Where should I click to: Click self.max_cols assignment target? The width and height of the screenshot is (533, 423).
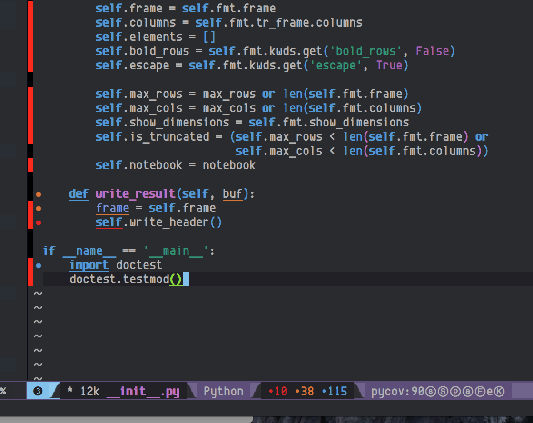point(139,108)
